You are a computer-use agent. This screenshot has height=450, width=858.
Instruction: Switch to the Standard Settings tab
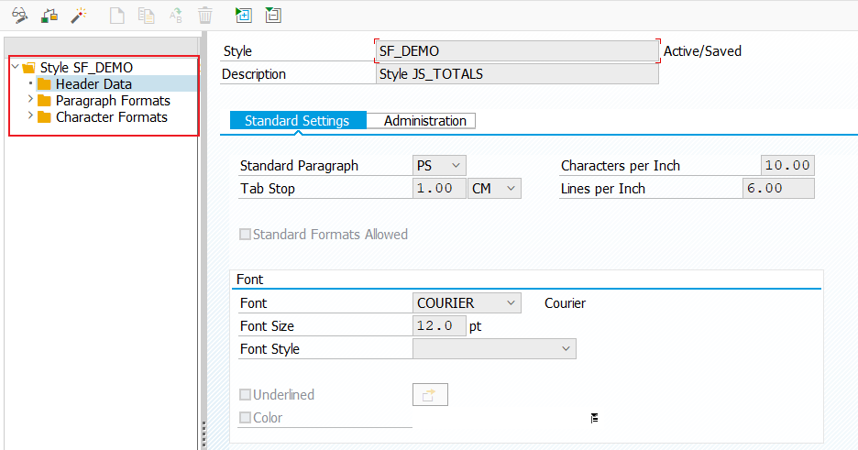[297, 121]
